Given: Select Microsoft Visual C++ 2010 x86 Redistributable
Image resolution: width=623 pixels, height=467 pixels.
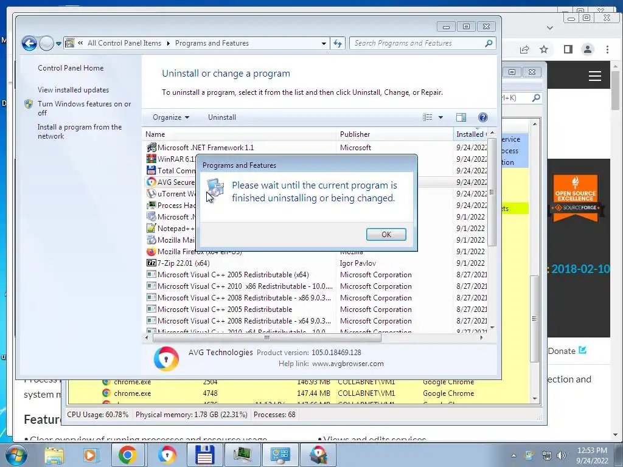Looking at the screenshot, I should click(245, 286).
